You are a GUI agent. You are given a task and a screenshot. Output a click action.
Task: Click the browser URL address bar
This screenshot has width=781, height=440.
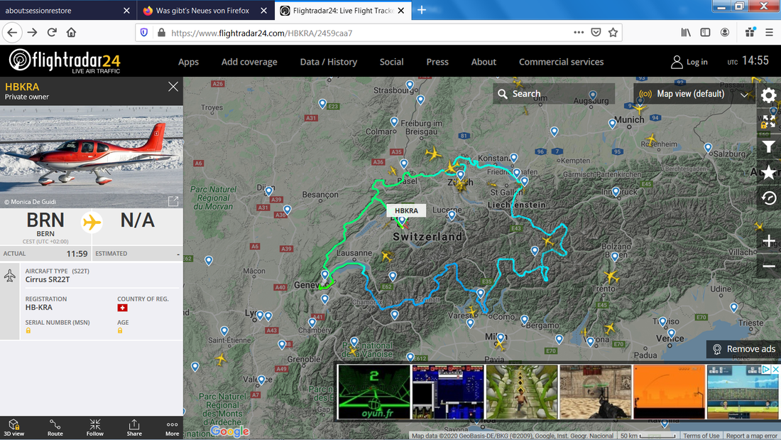368,33
